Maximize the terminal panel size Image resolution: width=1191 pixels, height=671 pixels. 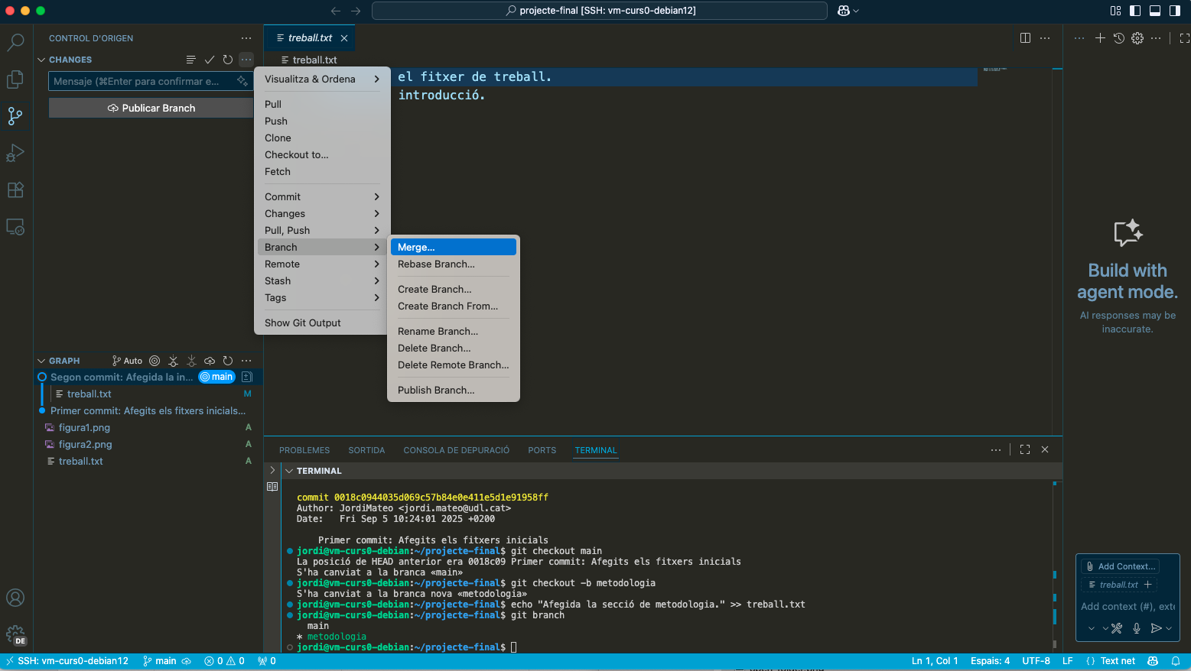pyautogui.click(x=1025, y=450)
